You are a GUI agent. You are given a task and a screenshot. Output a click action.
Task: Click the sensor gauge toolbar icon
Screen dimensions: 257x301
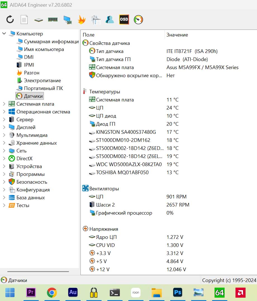click(x=138, y=20)
